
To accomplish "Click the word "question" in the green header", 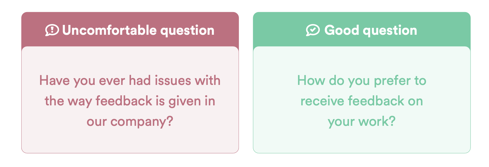I will [x=390, y=30].
